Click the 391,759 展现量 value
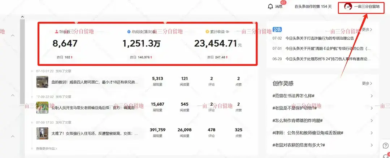Screen dimensions: 390x158 pos(157,130)
